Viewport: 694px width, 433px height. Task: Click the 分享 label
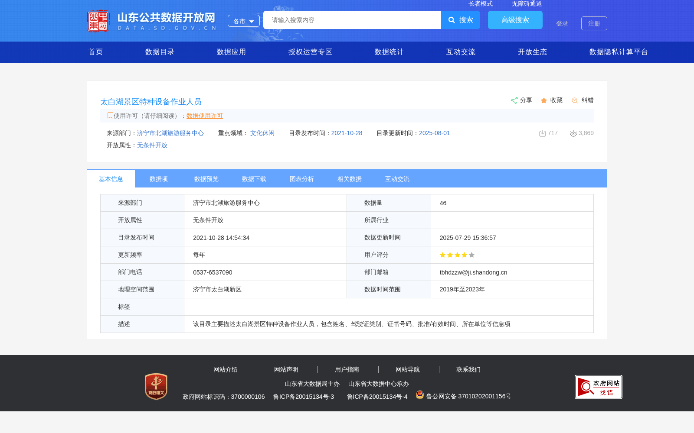tap(526, 100)
